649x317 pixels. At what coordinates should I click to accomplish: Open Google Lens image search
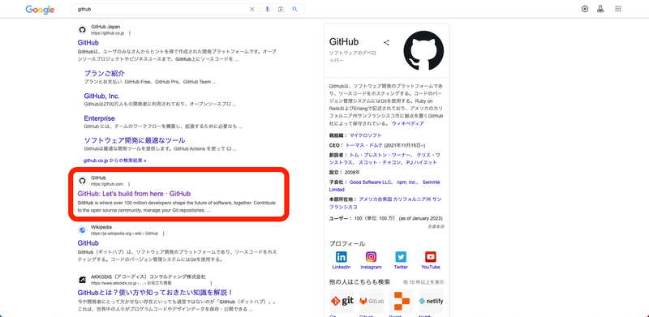point(281,9)
